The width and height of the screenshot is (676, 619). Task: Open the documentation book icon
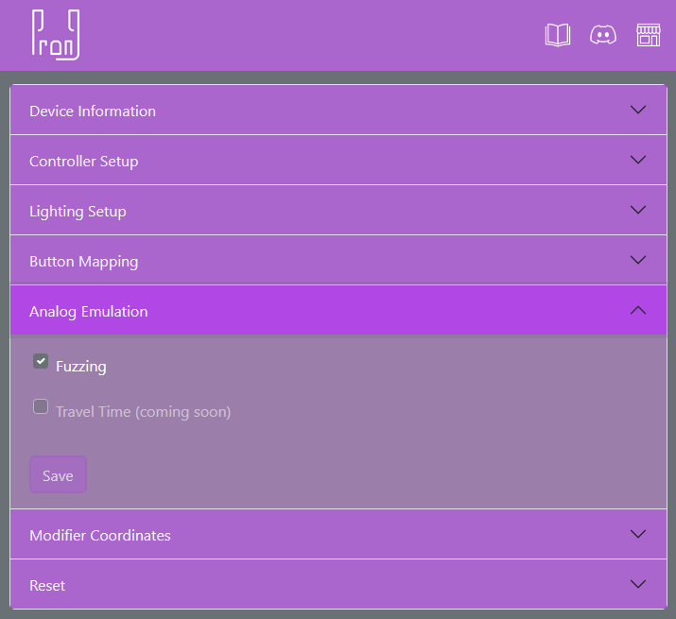tap(558, 35)
